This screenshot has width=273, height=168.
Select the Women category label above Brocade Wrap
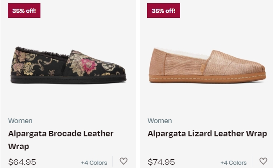point(20,121)
